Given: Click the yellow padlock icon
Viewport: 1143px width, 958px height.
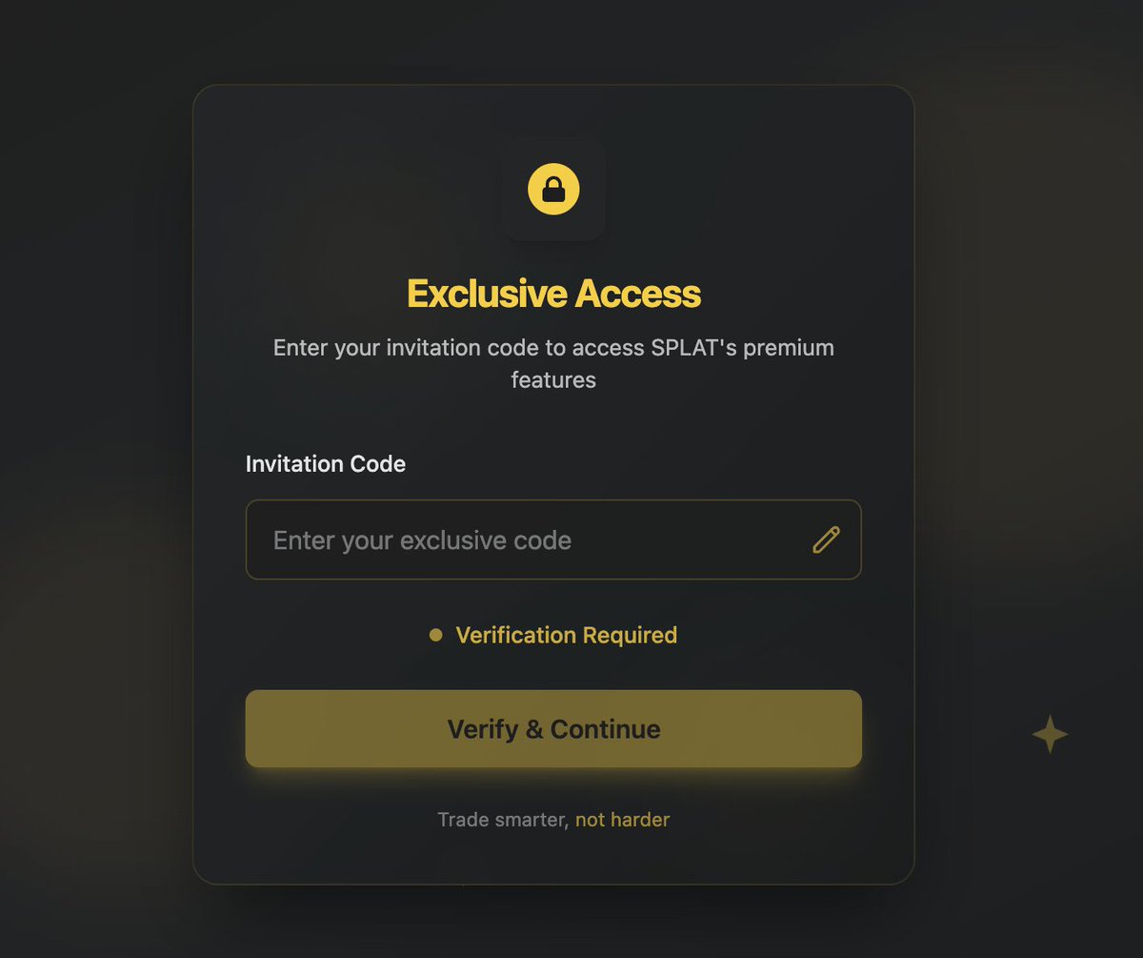Looking at the screenshot, I should tap(553, 189).
